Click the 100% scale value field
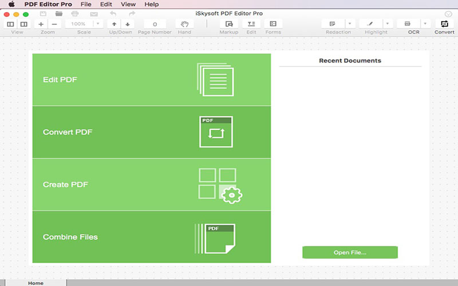 [x=78, y=23]
